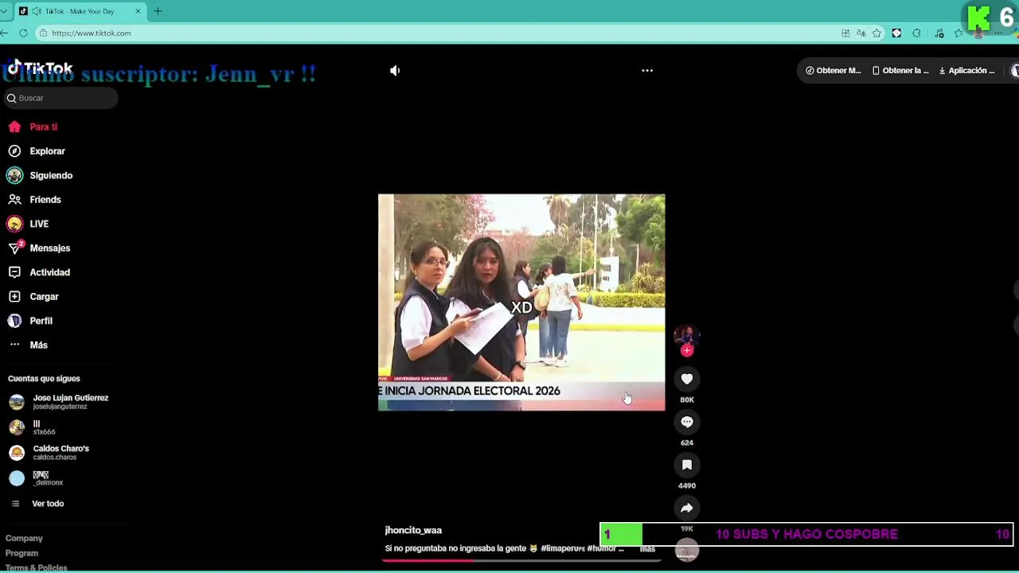Image resolution: width=1019 pixels, height=573 pixels.
Task: Click the TikTok logo
Action: tap(40, 68)
